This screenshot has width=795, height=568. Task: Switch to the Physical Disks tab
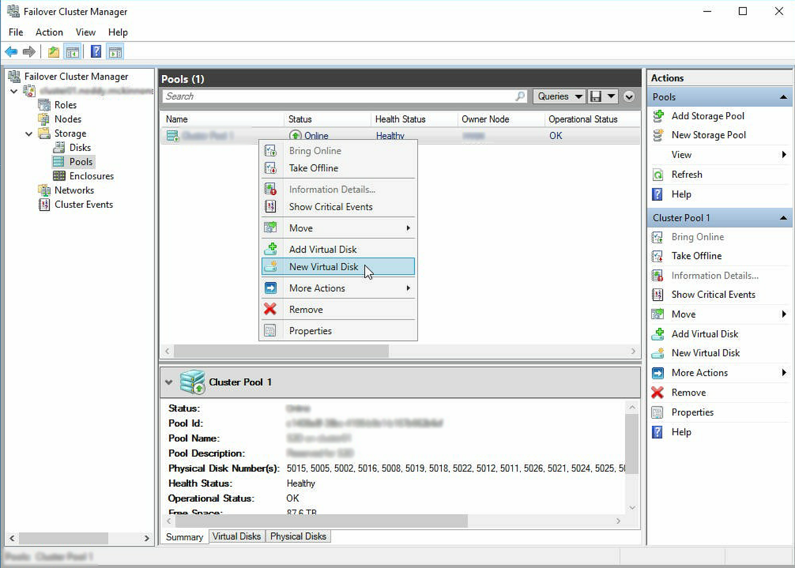298,536
